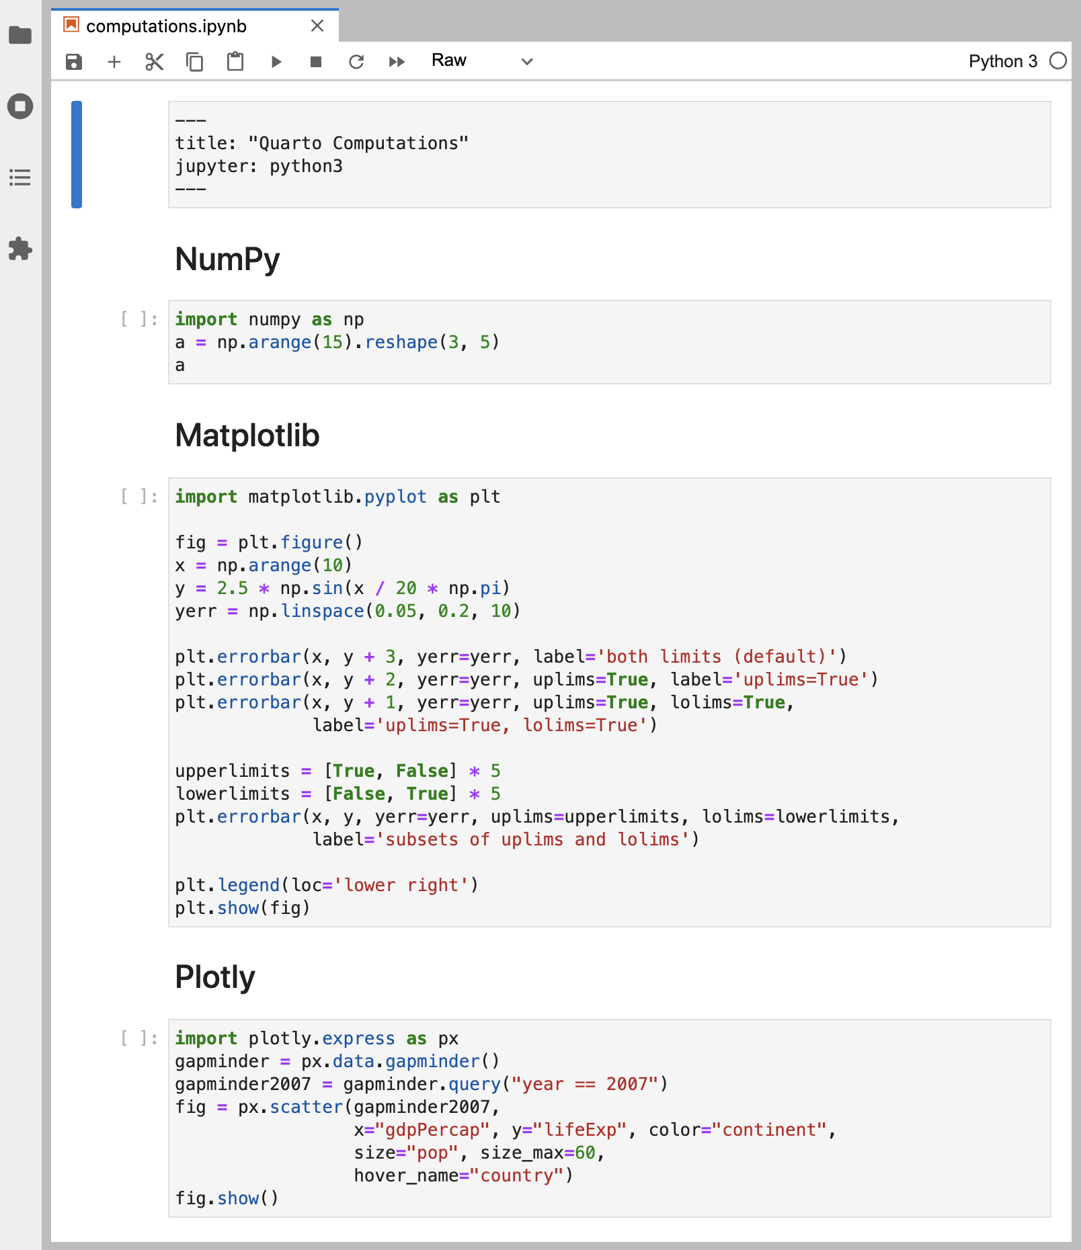
Task: Restart kernel and run all cells
Action: click(397, 61)
